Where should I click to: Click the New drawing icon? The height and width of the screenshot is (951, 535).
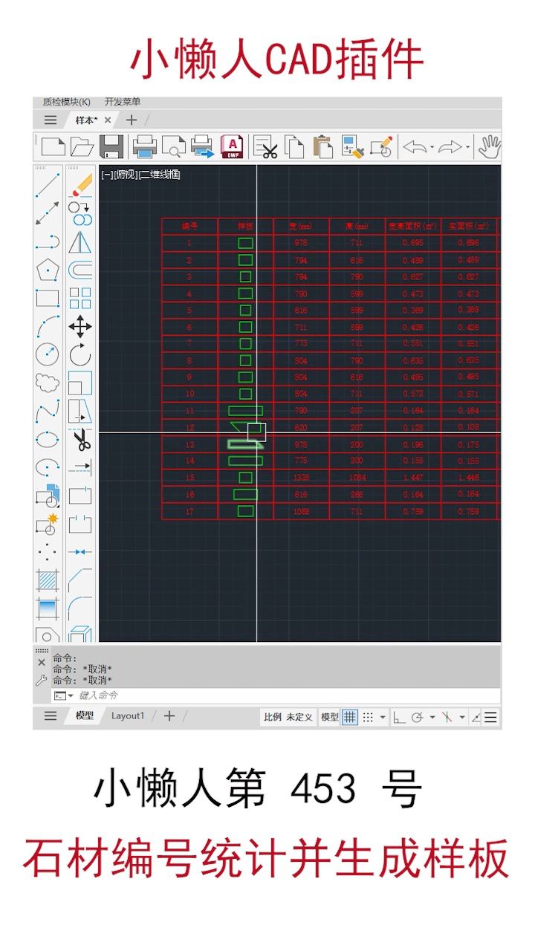pos(53,146)
